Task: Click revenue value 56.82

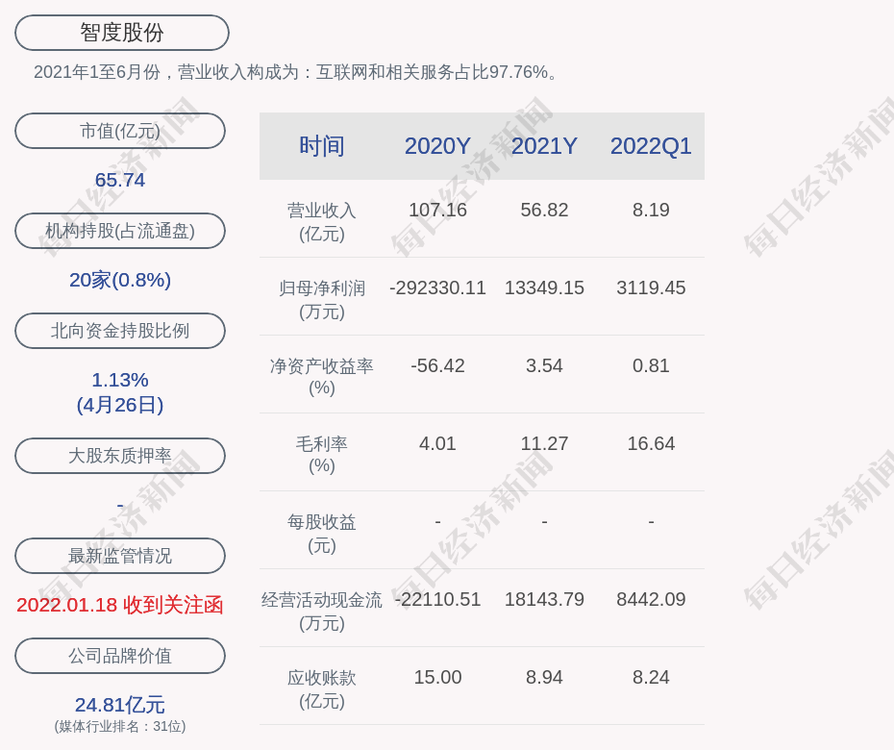Action: point(544,210)
